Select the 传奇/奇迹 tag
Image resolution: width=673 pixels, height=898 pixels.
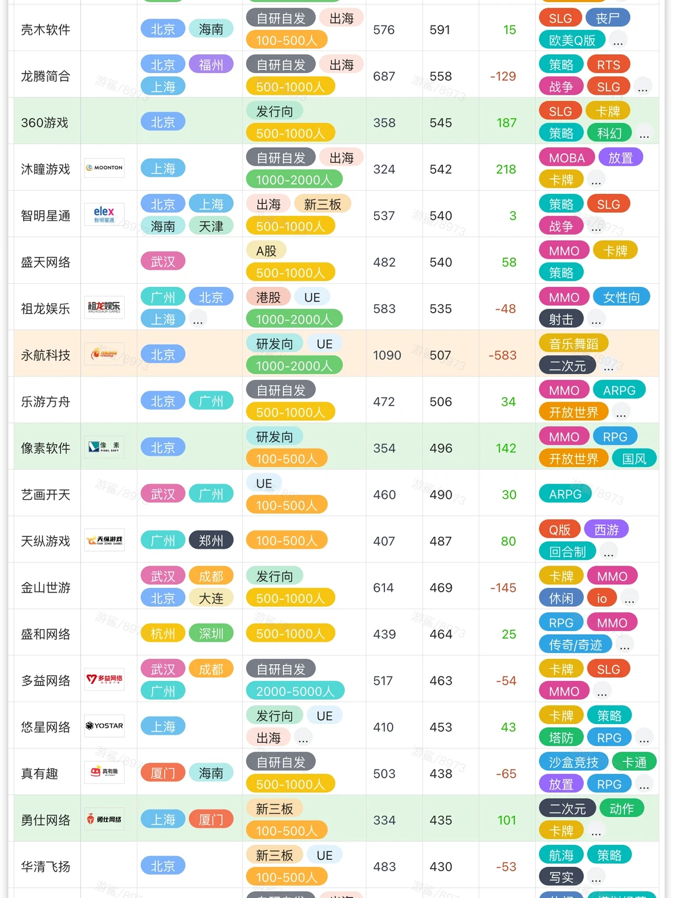pos(575,644)
